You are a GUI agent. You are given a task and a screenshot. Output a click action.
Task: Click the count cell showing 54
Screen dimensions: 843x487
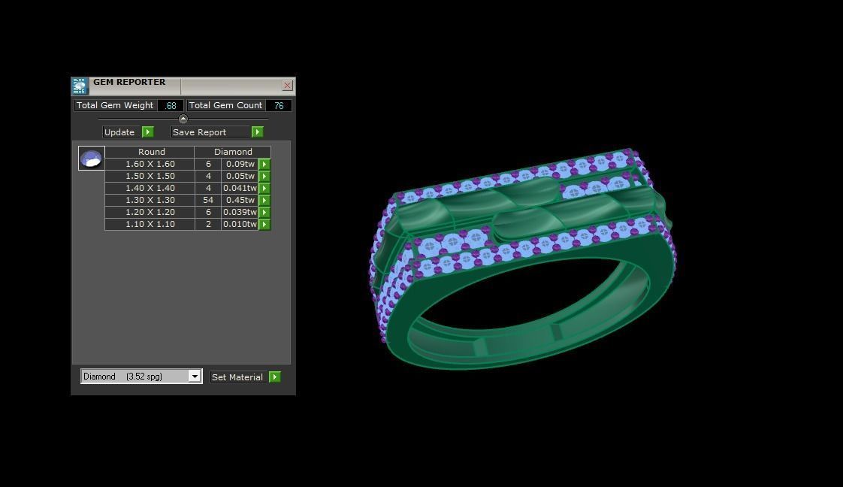click(x=208, y=200)
